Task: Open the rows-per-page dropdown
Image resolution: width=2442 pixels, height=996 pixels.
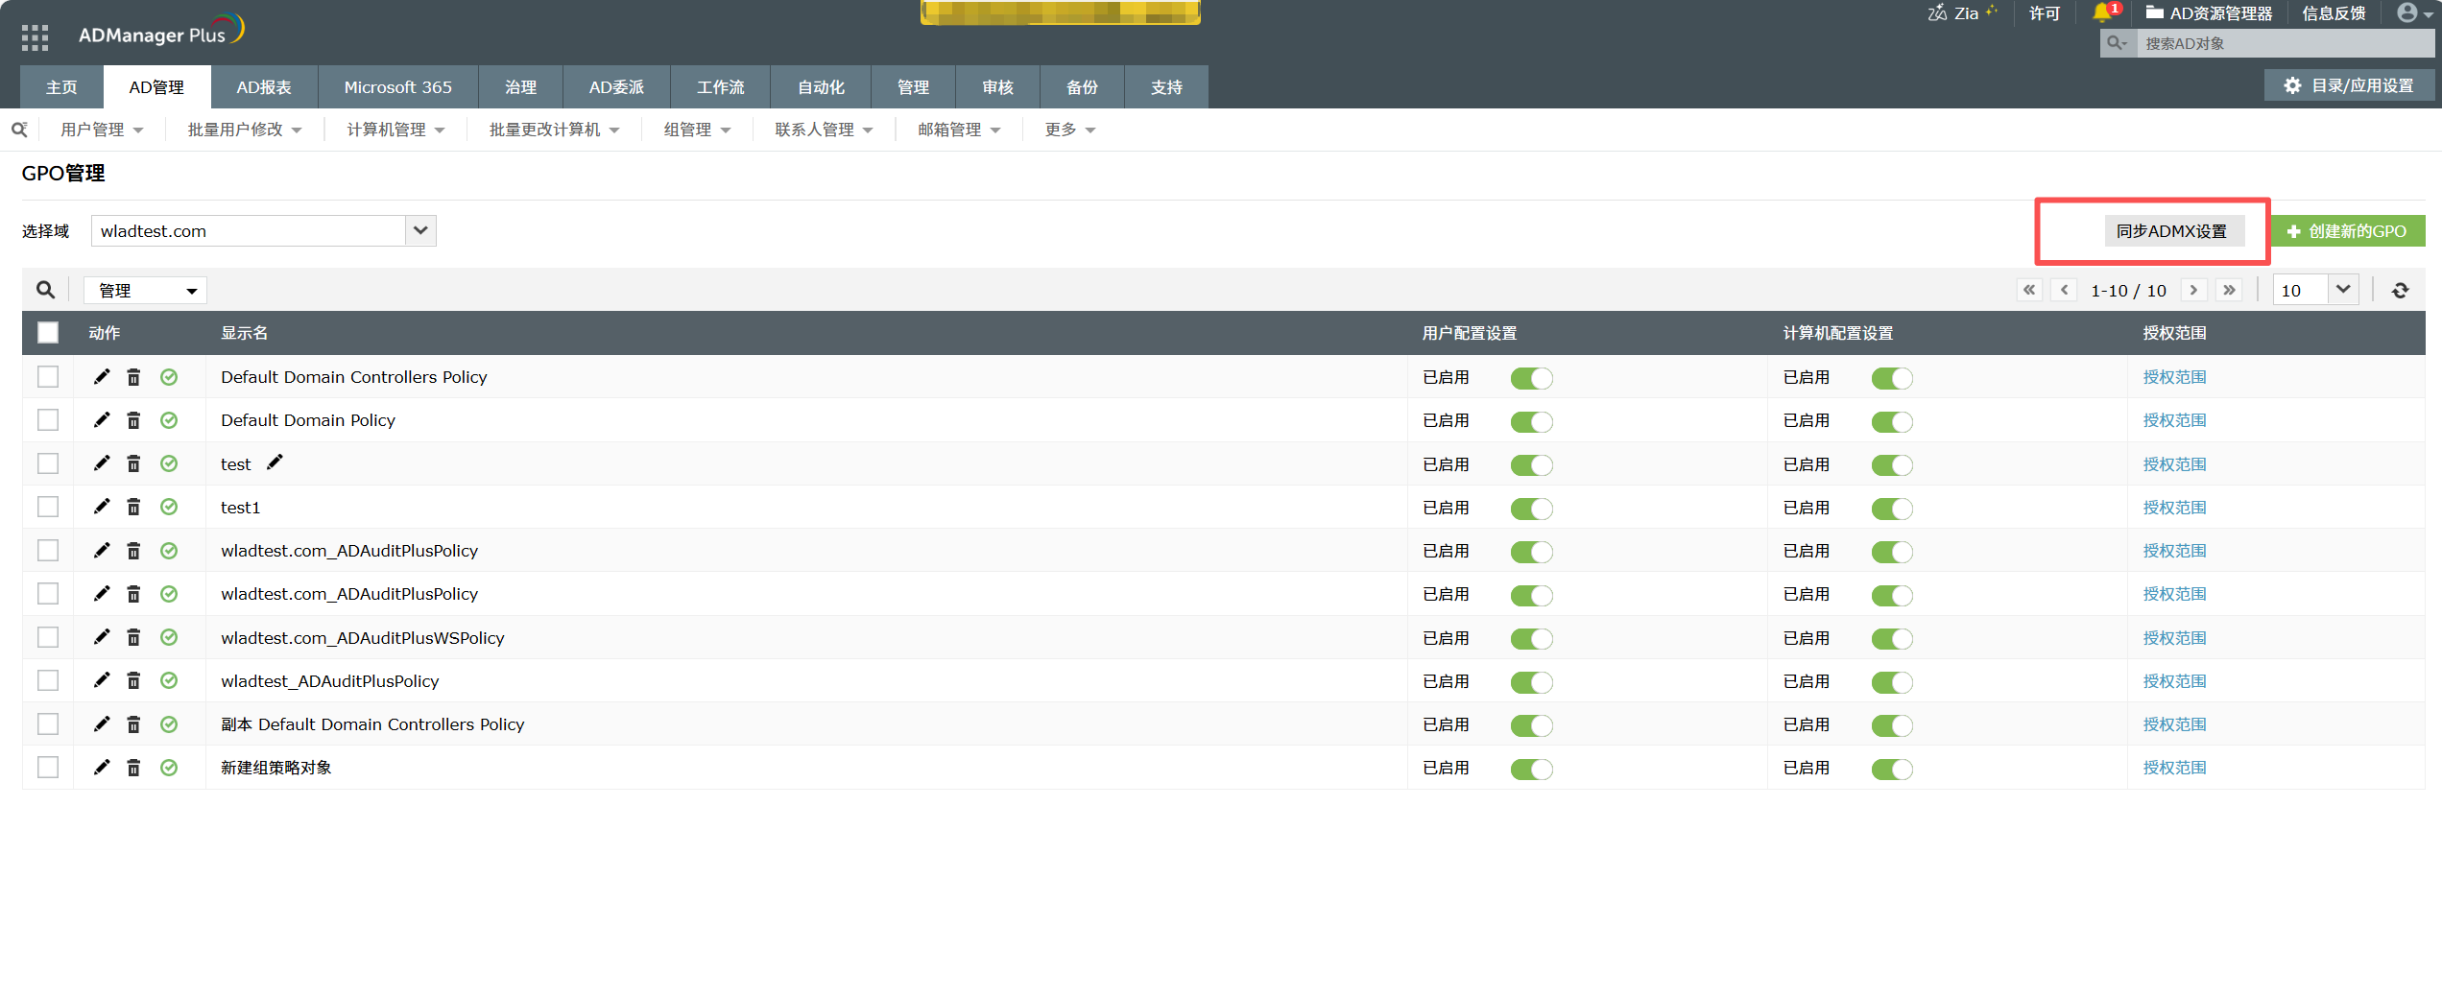Action: pyautogui.click(x=2315, y=290)
